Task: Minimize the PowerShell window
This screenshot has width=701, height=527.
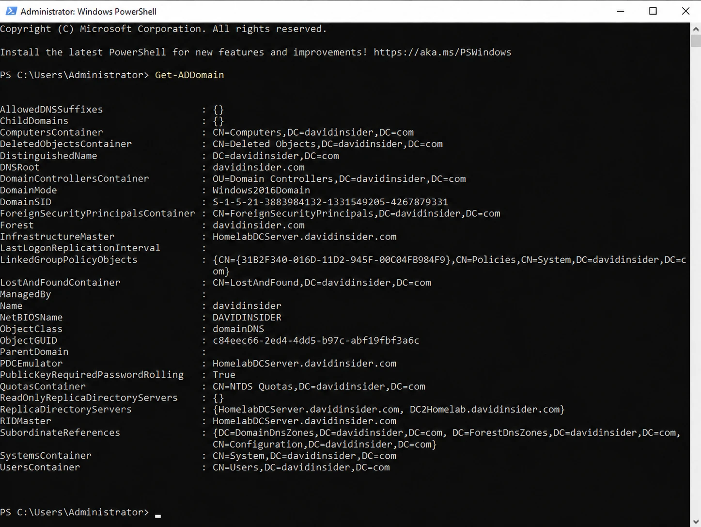Action: 621,11
